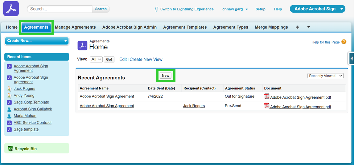
Task: Open the Agreement Templates tab
Action: tap(185, 27)
